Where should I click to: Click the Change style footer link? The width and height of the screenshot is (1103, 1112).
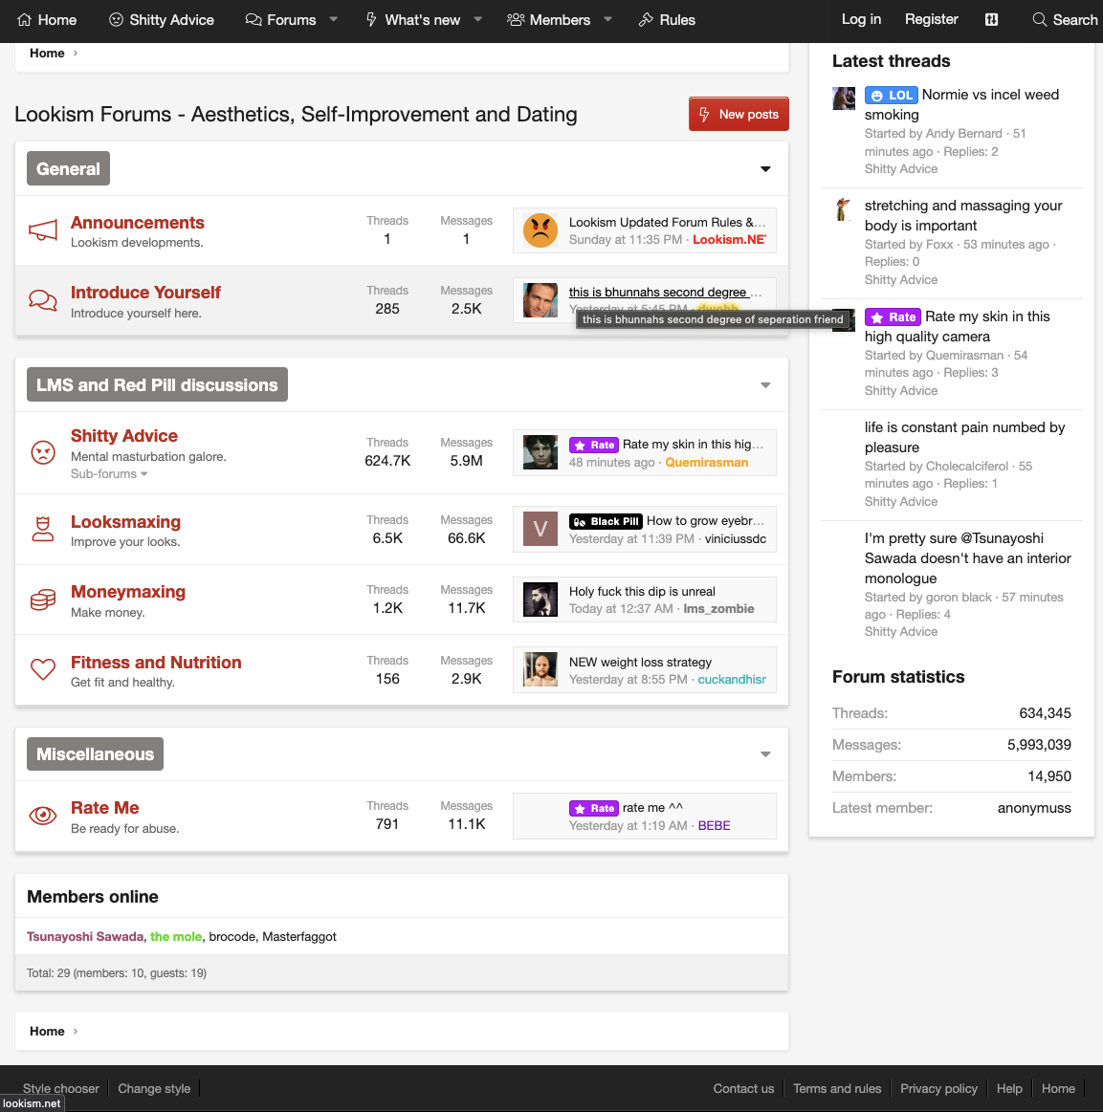154,1089
